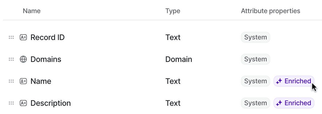Click the contact card icon beside Name

pyautogui.click(x=23, y=81)
